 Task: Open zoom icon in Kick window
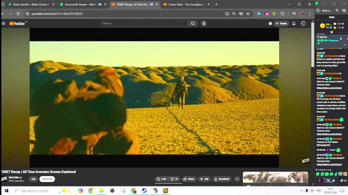pyautogui.click(x=337, y=11)
